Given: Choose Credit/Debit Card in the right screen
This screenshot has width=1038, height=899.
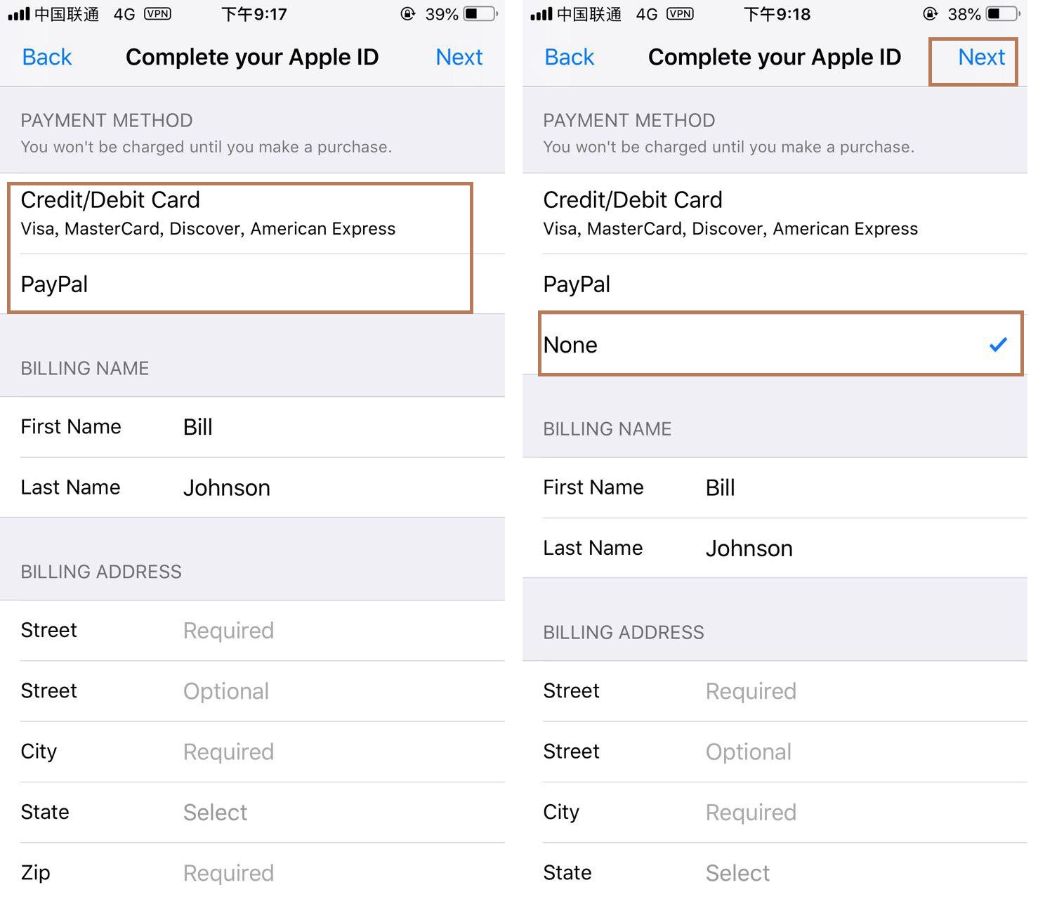Looking at the screenshot, I should (x=773, y=213).
